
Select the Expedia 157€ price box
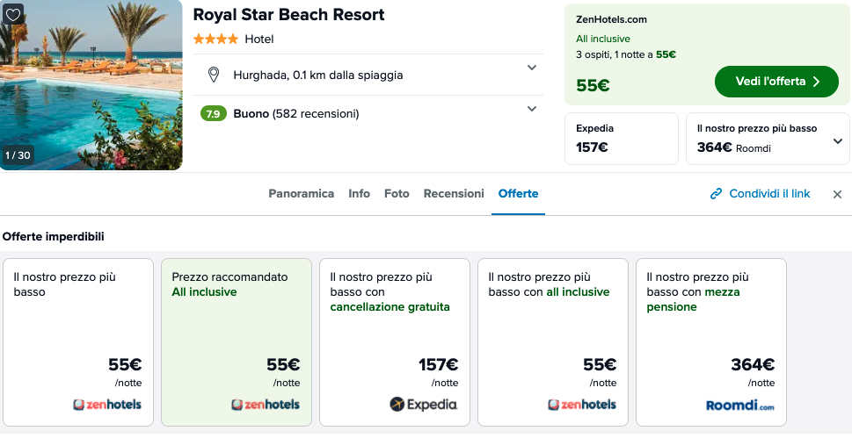pyautogui.click(x=622, y=139)
